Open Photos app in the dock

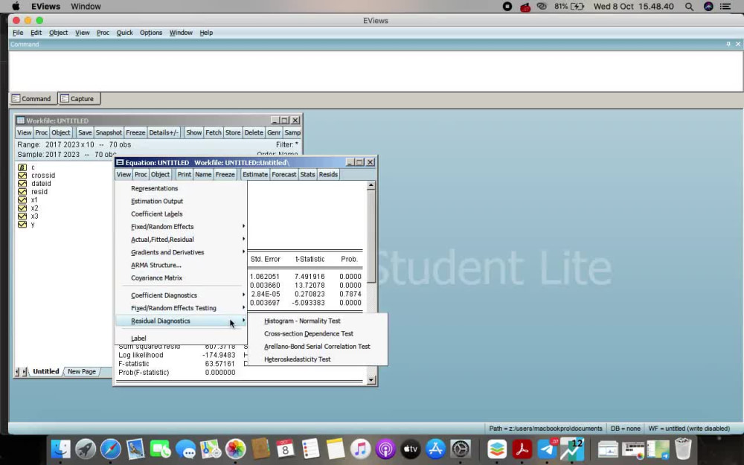(x=235, y=449)
